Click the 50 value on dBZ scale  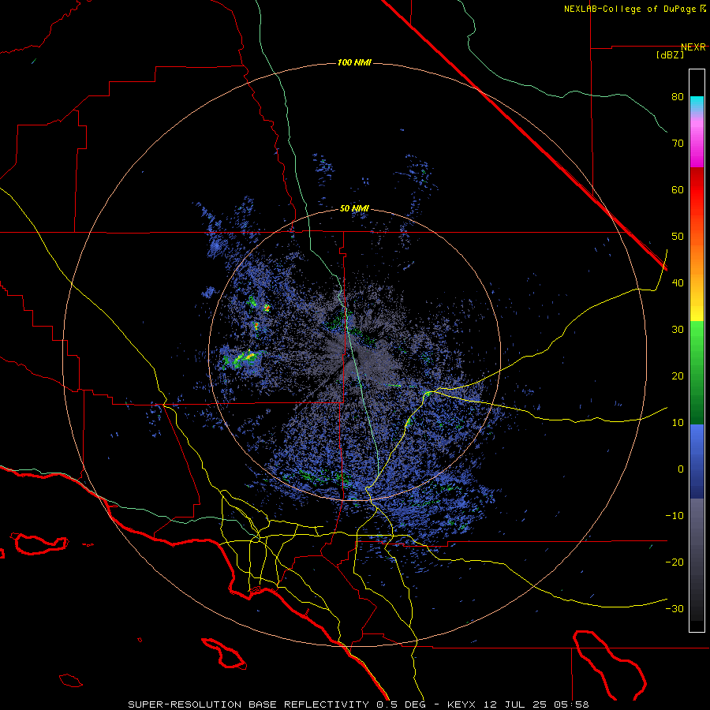click(x=678, y=237)
